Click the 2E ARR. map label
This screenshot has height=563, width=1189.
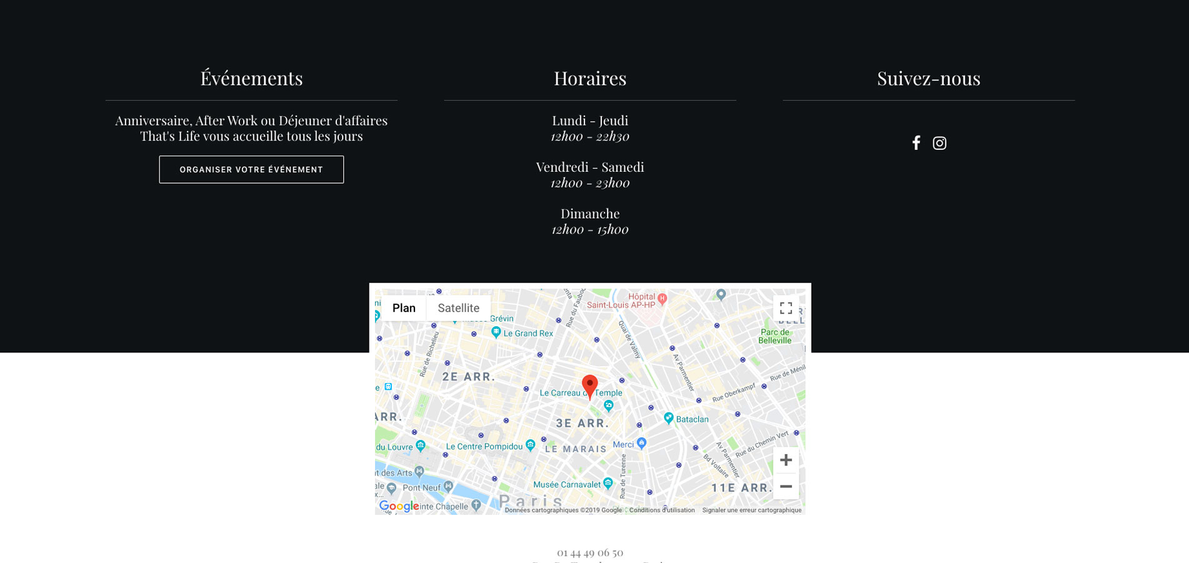469,377
